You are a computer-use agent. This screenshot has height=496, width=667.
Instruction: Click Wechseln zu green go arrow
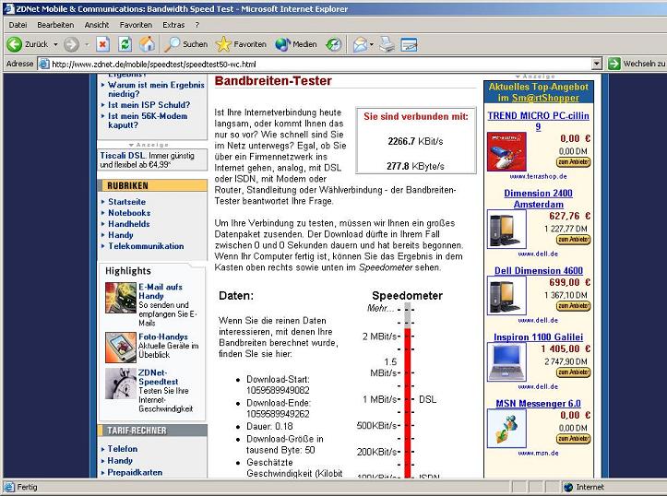[x=613, y=64]
